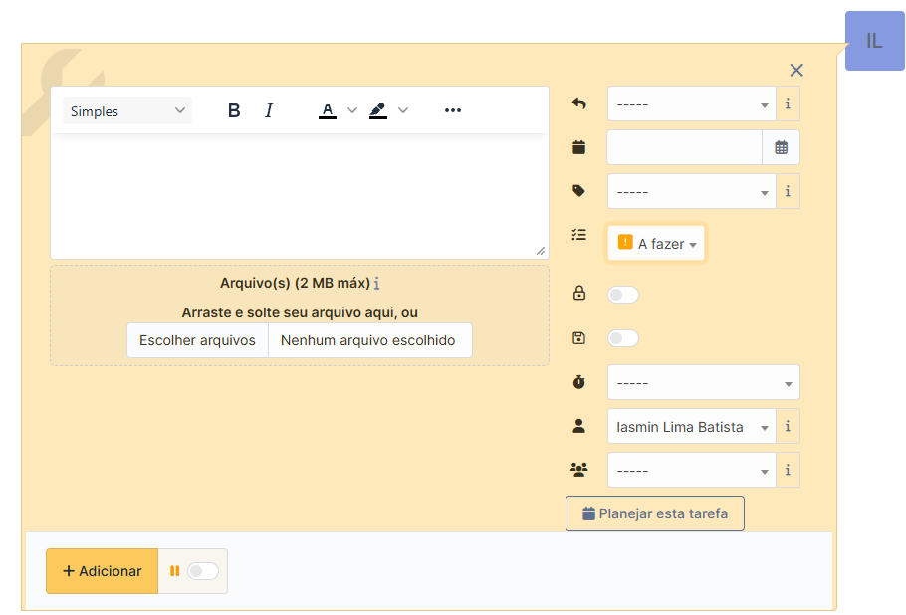906x615 pixels.
Task: Open the calendar date picker button
Action: [x=782, y=148]
